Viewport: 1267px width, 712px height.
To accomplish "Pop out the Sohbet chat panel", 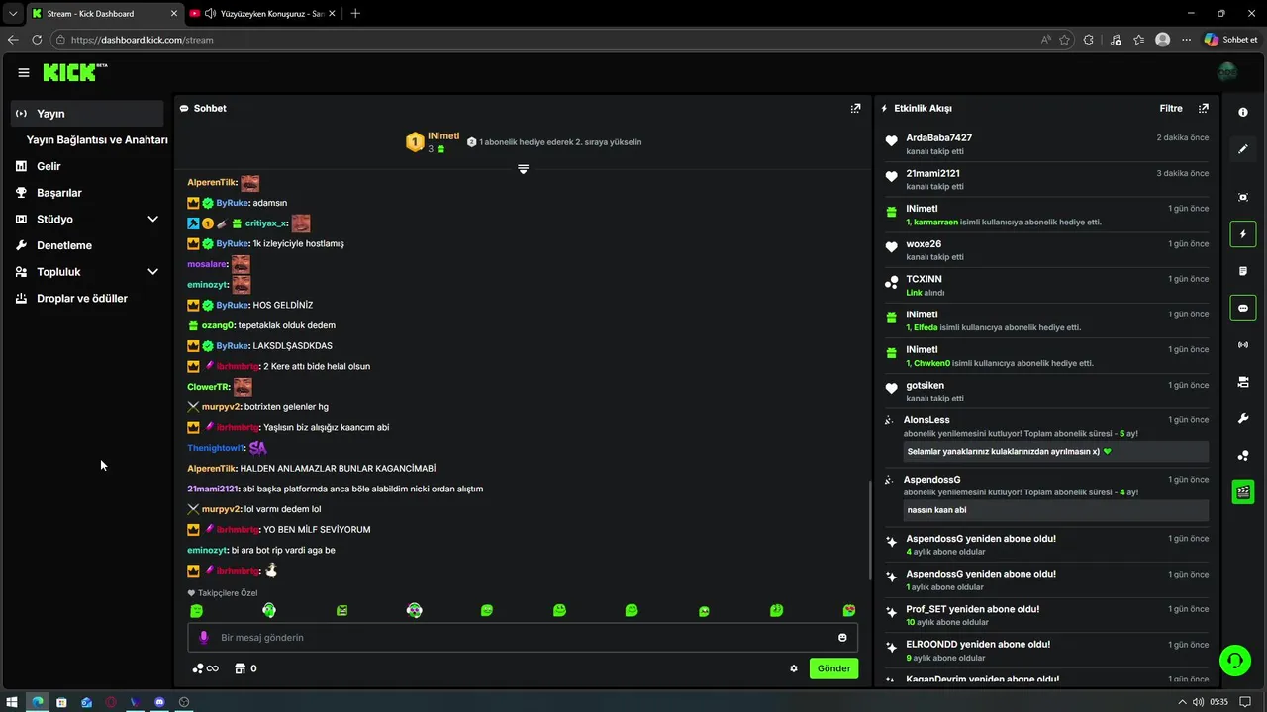I will coord(855,109).
